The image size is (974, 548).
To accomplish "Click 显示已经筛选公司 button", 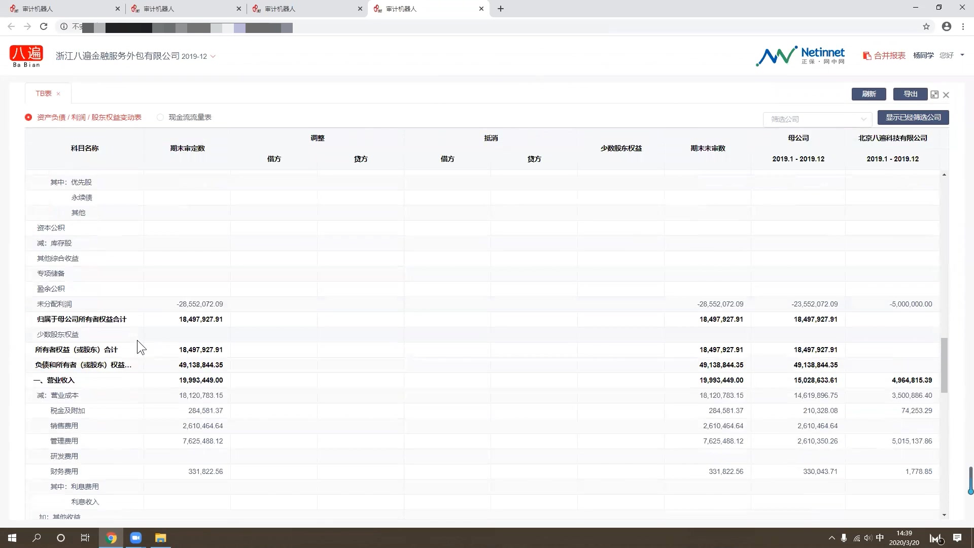I will pos(913,117).
